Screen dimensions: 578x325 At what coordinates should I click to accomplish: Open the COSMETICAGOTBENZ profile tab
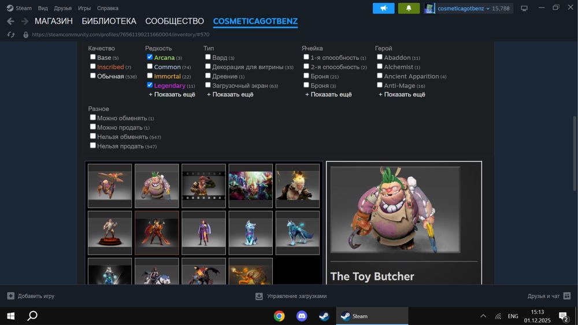255,21
